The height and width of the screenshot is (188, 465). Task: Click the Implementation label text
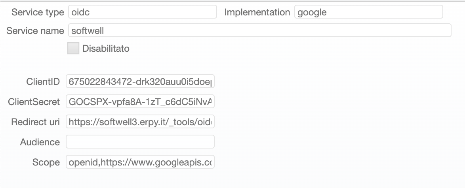point(257,12)
